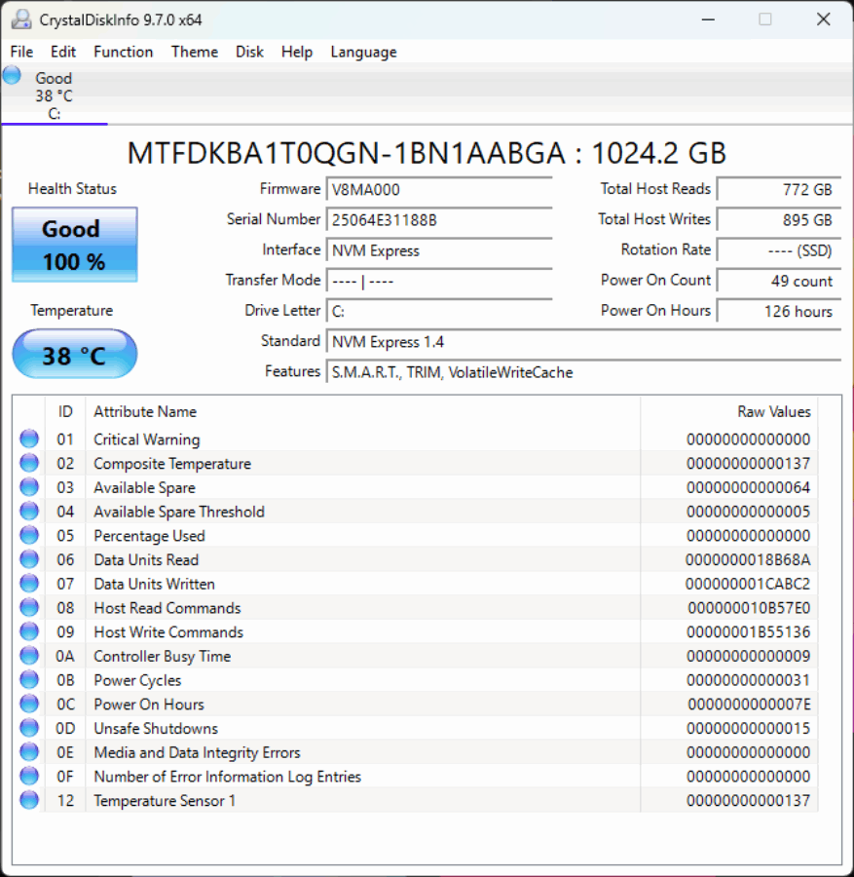Click the Serial Number field 25064E31188B
Screen dimensions: 854x877
point(439,220)
